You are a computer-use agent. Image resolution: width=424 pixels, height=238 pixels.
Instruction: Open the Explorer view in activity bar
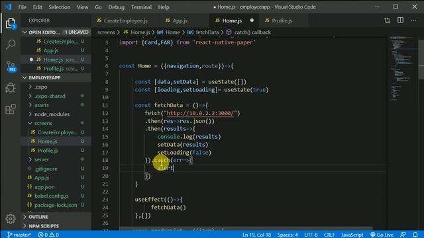click(11, 24)
